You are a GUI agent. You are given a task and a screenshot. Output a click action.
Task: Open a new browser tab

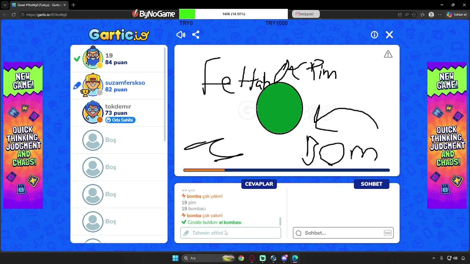click(x=73, y=5)
